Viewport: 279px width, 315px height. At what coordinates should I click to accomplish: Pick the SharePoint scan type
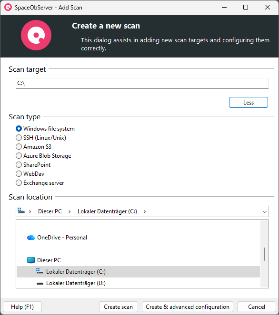[19, 165]
